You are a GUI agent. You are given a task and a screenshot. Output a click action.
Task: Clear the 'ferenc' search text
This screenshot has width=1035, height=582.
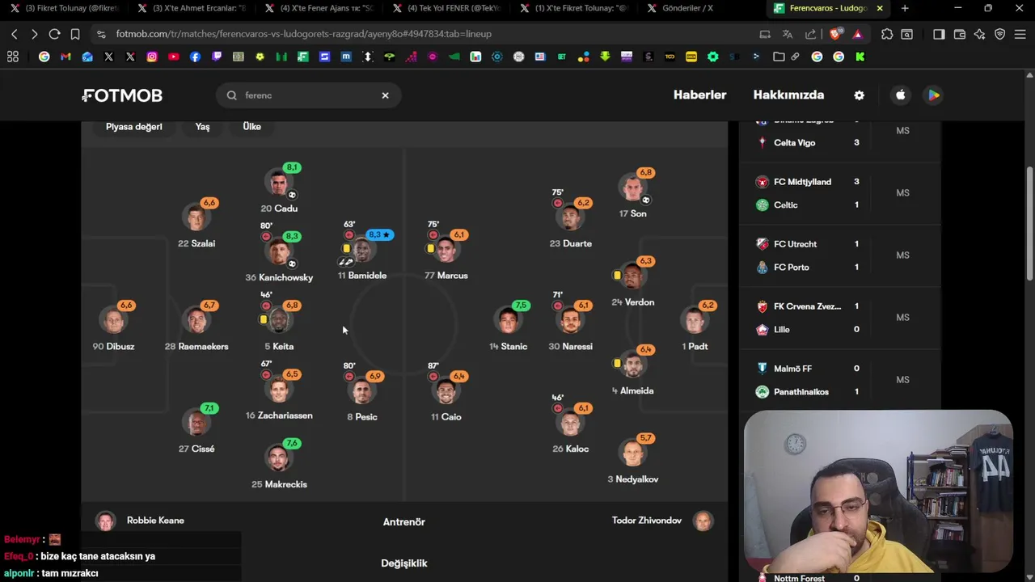point(385,95)
